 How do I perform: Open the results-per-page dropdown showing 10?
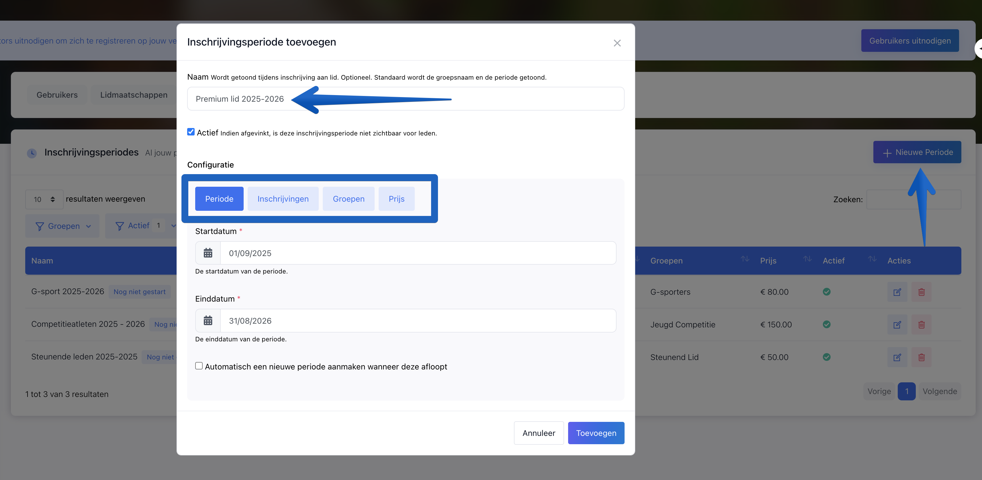click(x=44, y=199)
